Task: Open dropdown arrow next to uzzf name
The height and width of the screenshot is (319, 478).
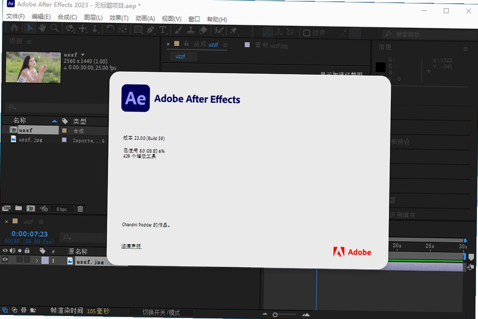Action: [x=83, y=55]
